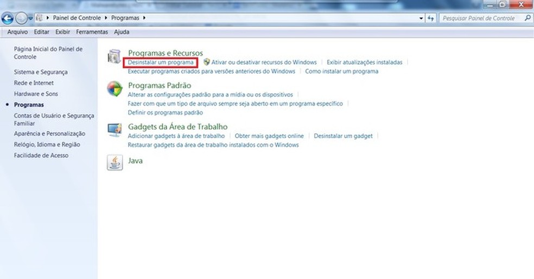Open Alterar as configurações padrão para mídia
The image size is (534, 279).
click(210, 94)
